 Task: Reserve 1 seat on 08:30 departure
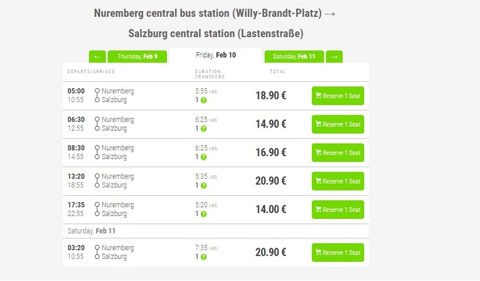pyautogui.click(x=338, y=153)
